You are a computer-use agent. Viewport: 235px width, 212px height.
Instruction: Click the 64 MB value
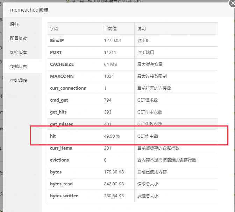[111, 64]
